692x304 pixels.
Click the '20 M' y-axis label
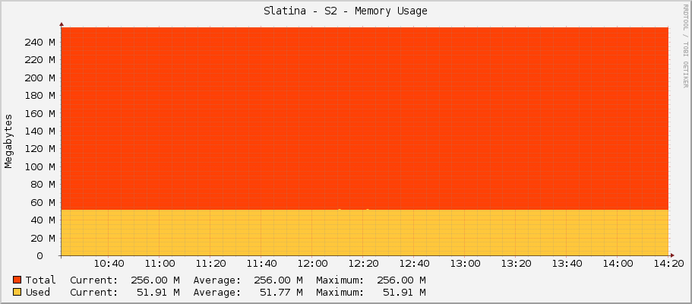[x=43, y=238]
